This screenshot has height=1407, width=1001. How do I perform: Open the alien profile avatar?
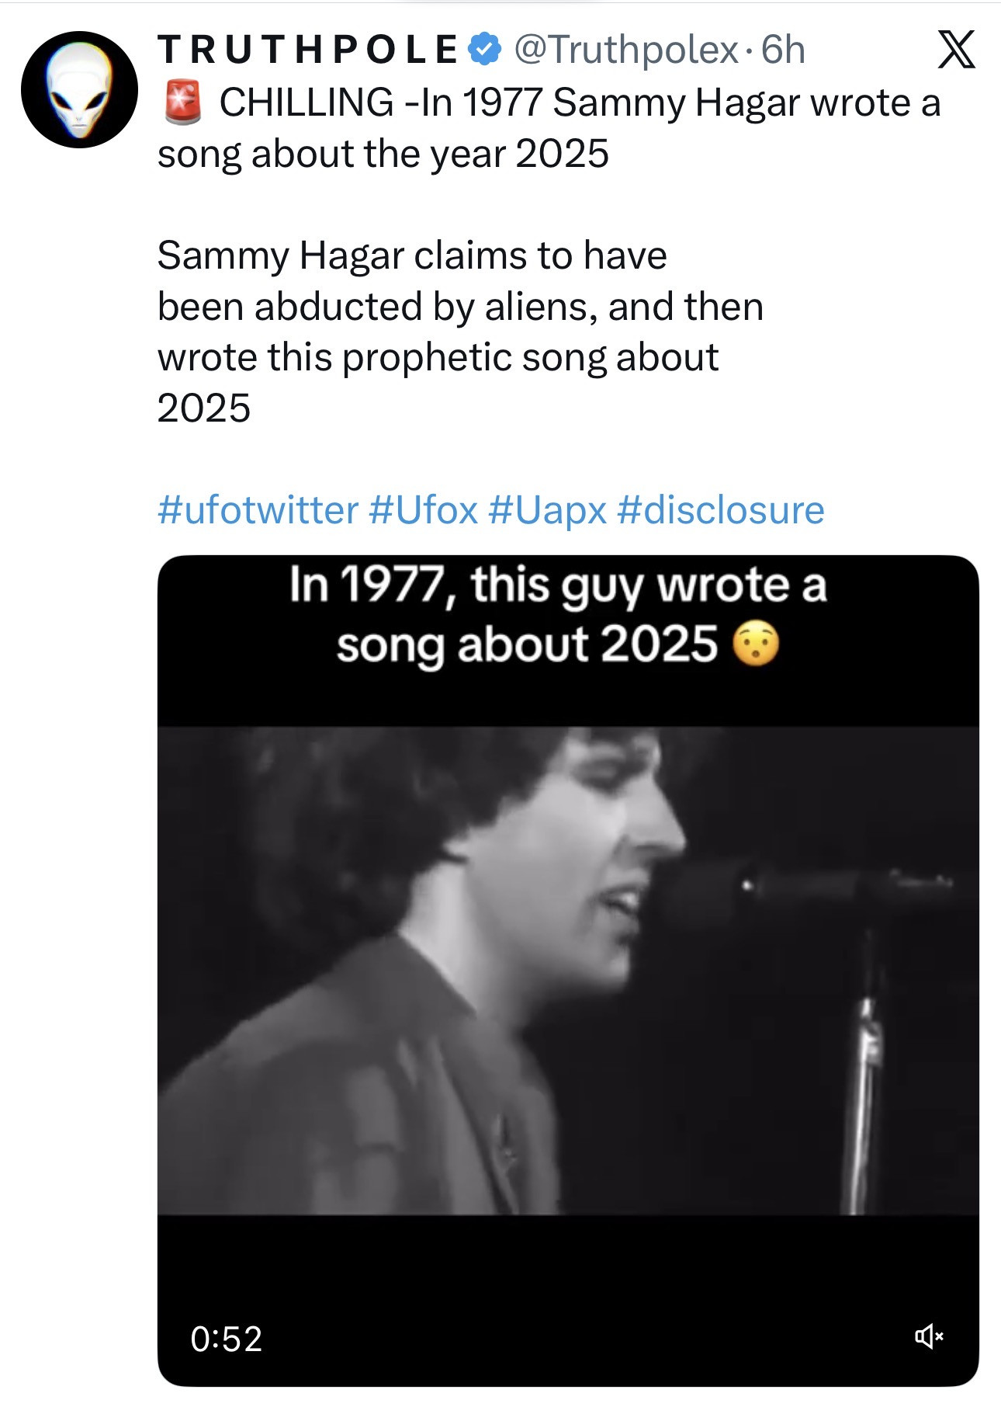pos(79,90)
